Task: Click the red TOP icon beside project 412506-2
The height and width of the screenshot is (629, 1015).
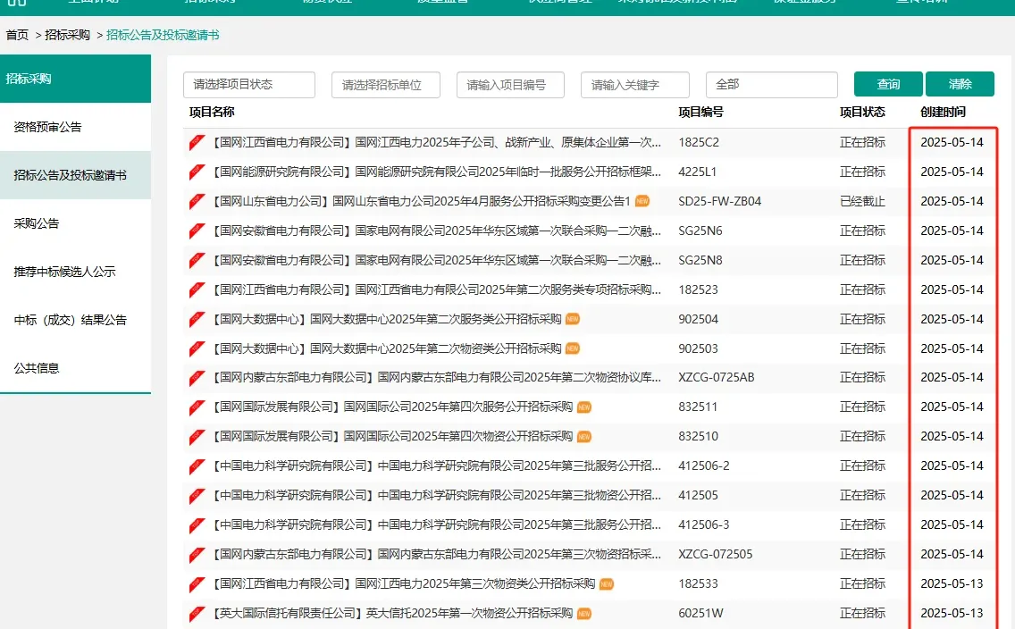Action: pyautogui.click(x=197, y=465)
